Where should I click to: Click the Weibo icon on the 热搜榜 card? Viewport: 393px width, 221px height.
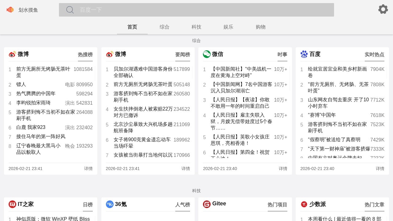(12, 54)
